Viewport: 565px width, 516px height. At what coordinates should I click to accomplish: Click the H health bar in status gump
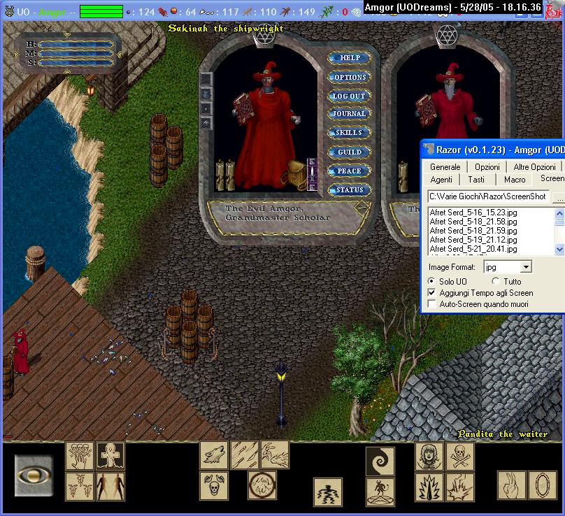coord(76,44)
